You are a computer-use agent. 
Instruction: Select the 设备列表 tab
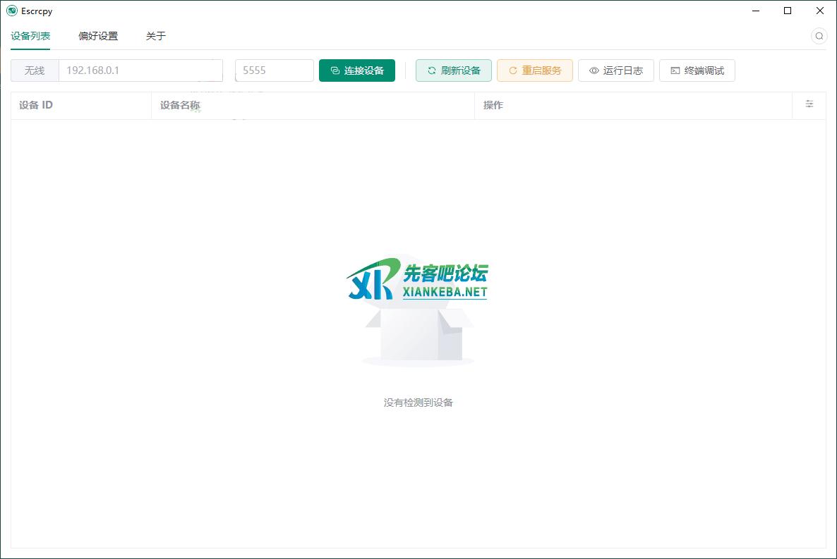click(x=30, y=35)
